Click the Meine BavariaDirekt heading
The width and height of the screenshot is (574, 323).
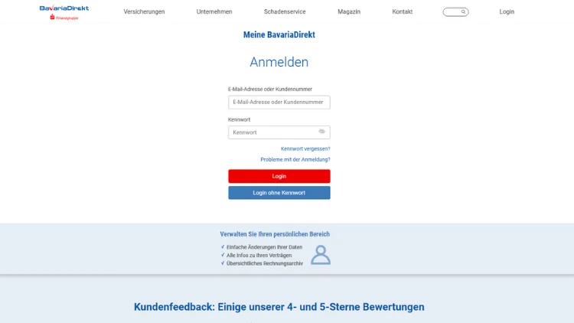coord(279,34)
